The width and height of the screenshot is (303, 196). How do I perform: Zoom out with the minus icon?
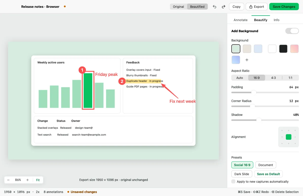tap(8, 180)
